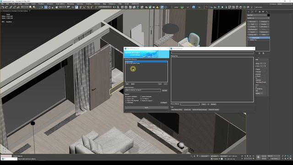Activate the Select and Place tool

pos(57,7)
